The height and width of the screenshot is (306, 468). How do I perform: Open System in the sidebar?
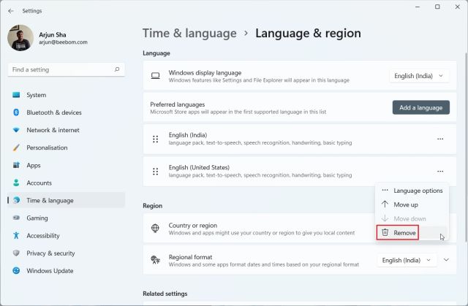tap(67, 95)
